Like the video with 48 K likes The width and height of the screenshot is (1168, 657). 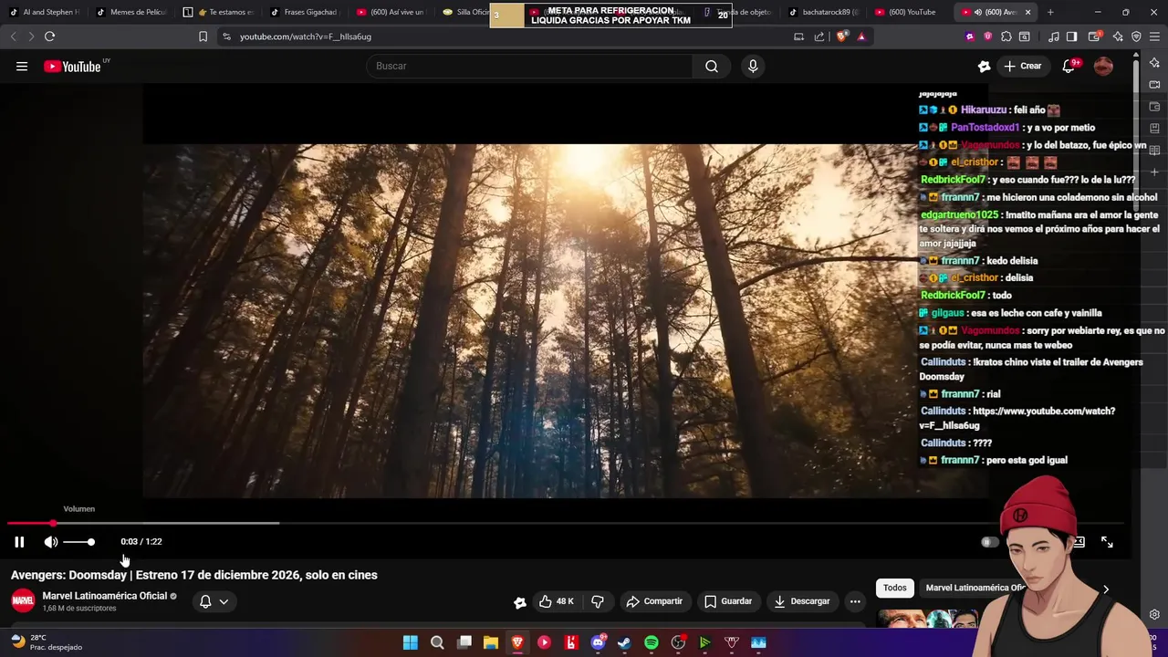557,601
